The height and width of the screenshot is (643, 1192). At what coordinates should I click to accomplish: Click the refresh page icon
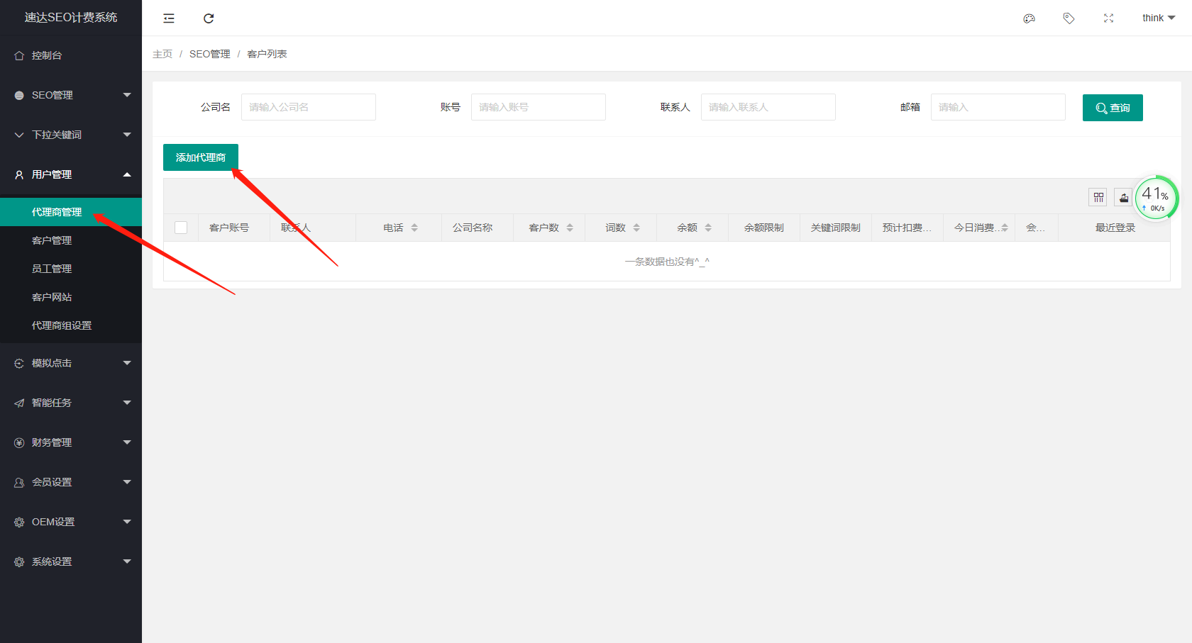coord(209,18)
